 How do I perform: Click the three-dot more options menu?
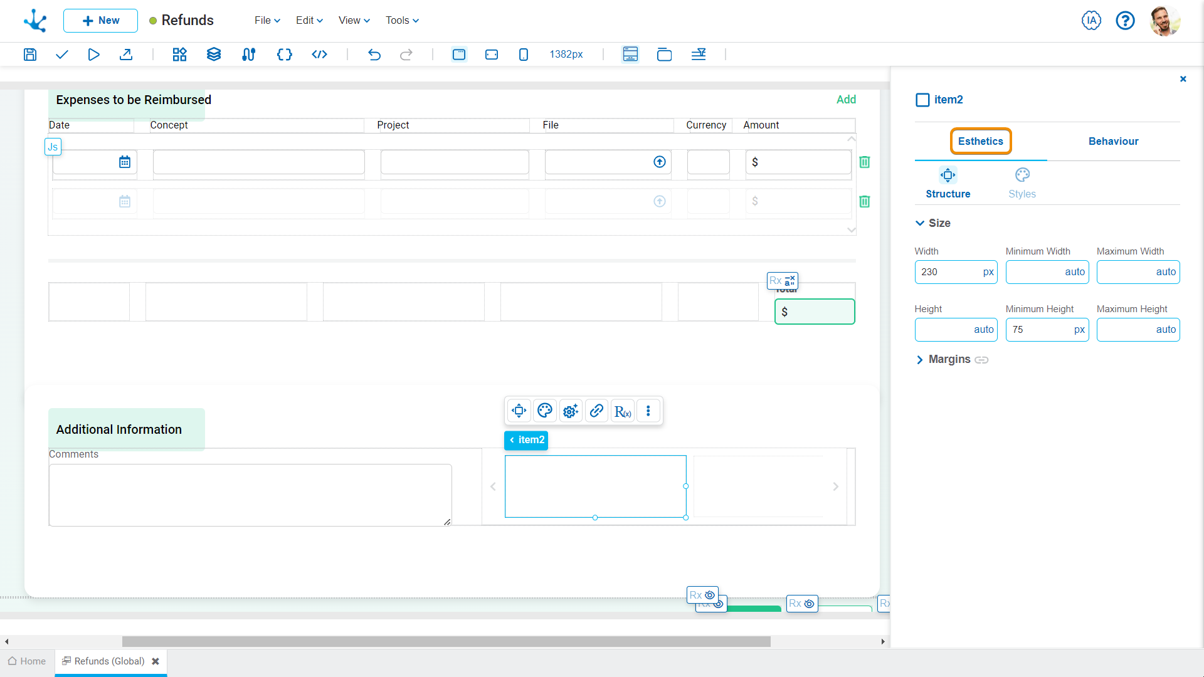point(649,411)
